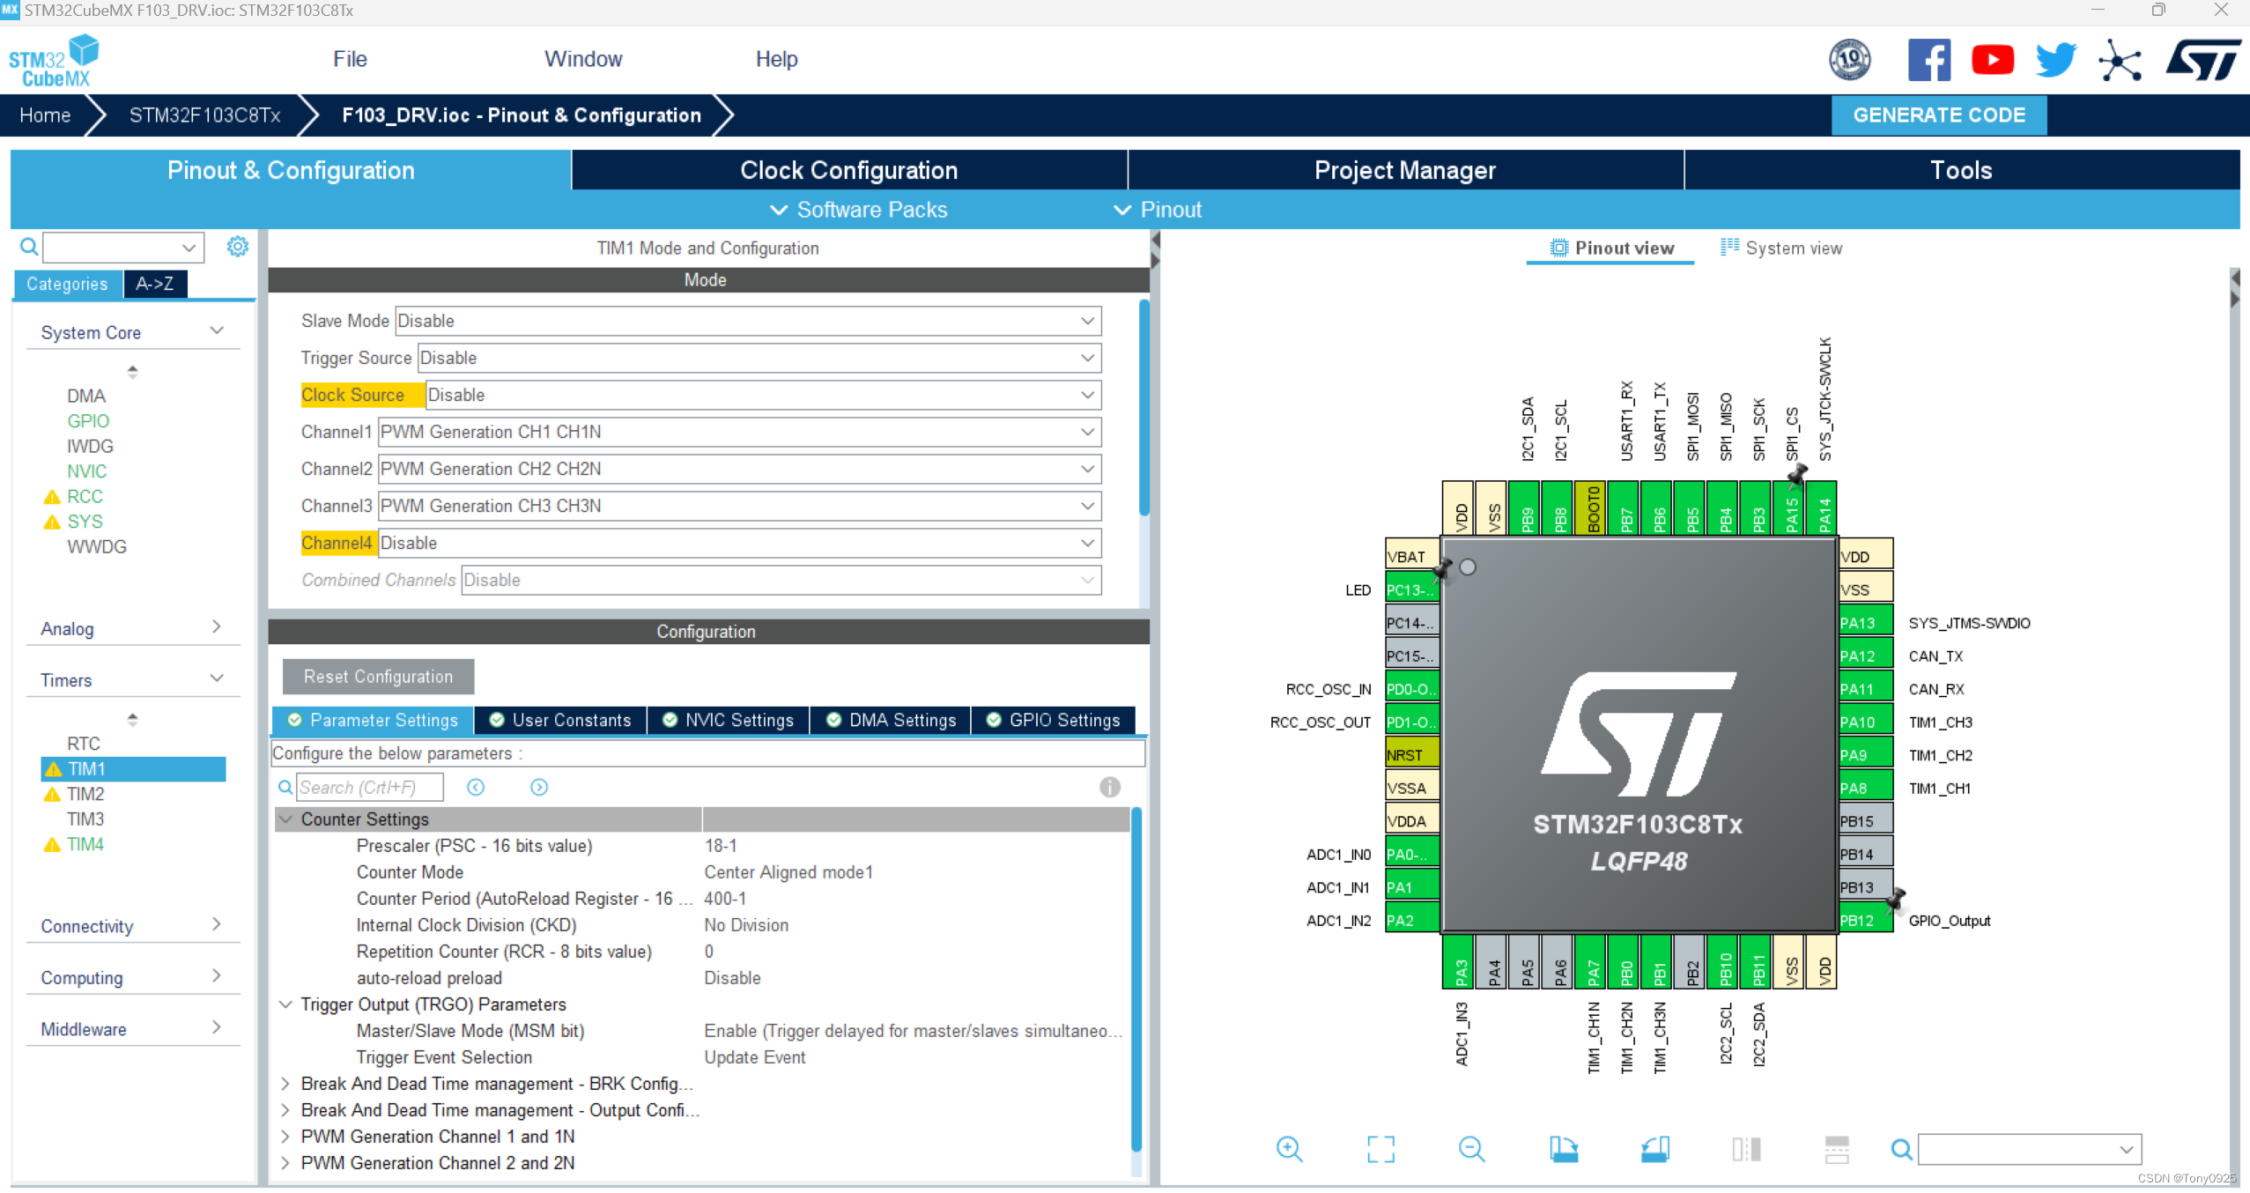Collapse the Counter Settings group
This screenshot has height=1193, width=2250.
286,819
